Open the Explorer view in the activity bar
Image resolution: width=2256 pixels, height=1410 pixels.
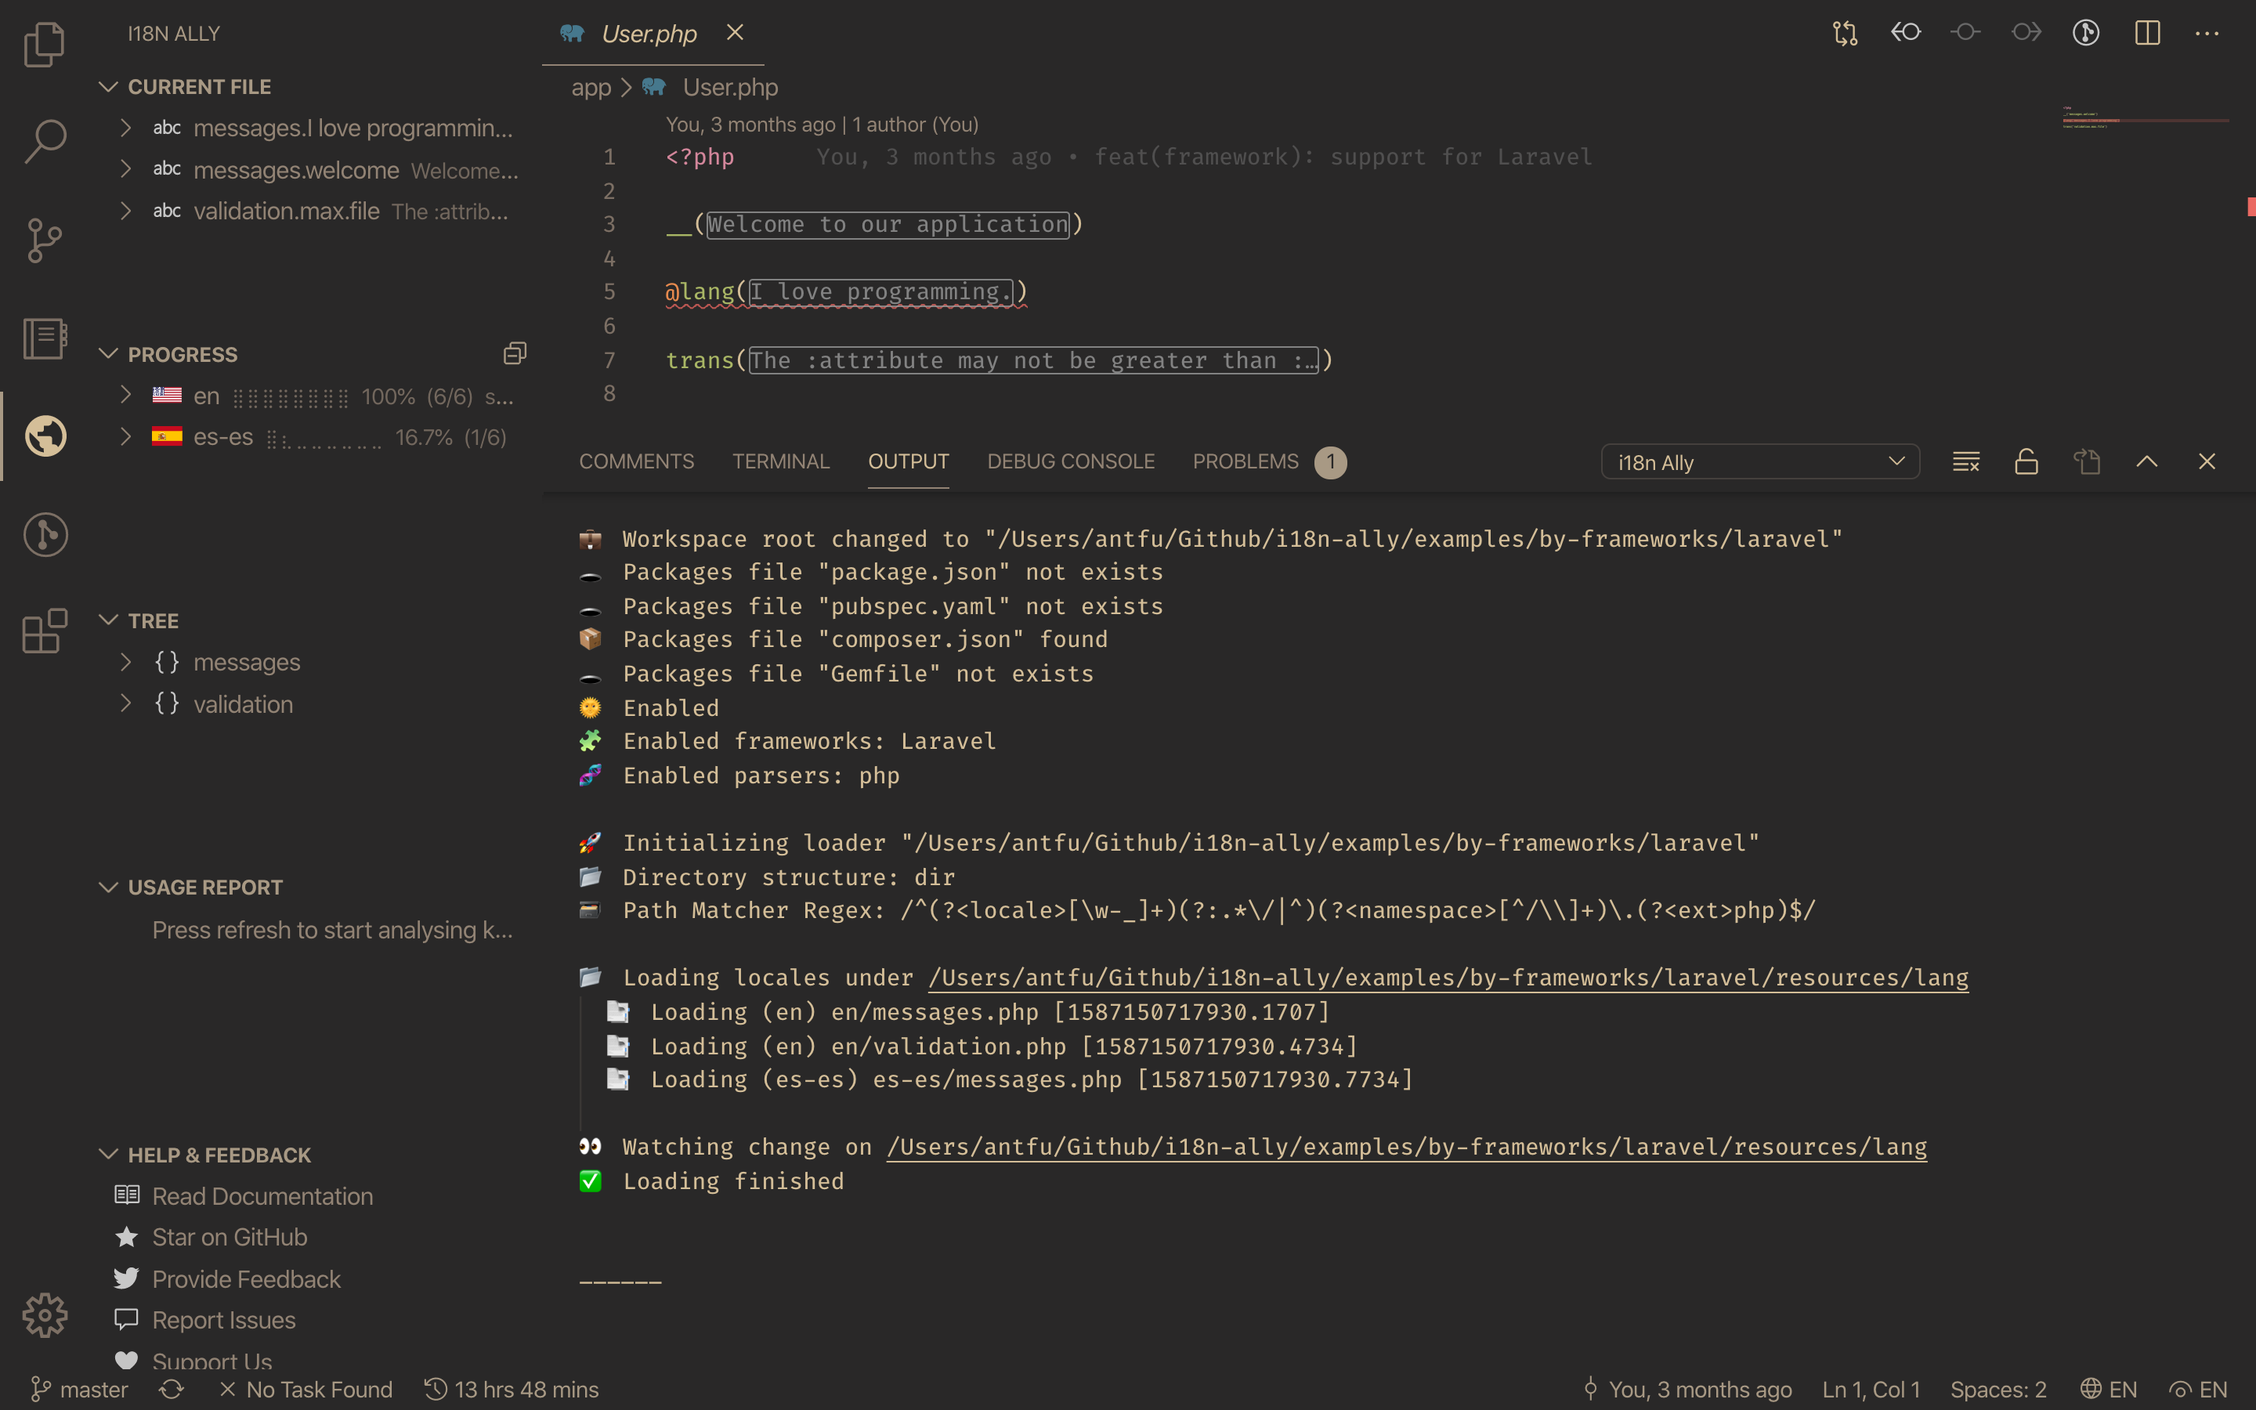pyautogui.click(x=44, y=44)
